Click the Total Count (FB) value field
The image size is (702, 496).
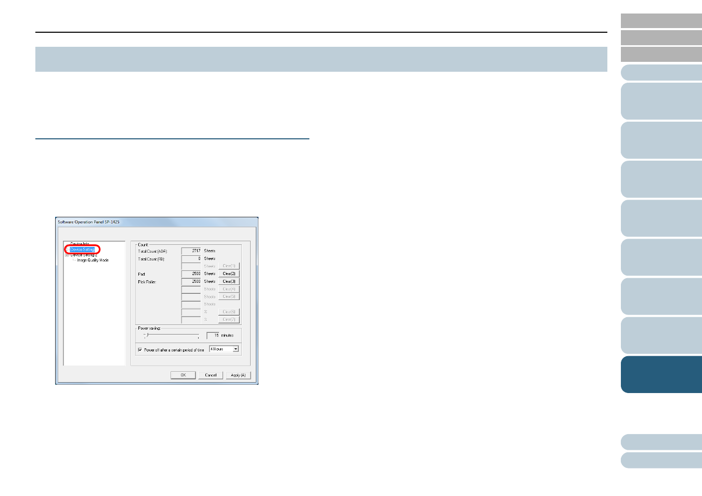191,259
